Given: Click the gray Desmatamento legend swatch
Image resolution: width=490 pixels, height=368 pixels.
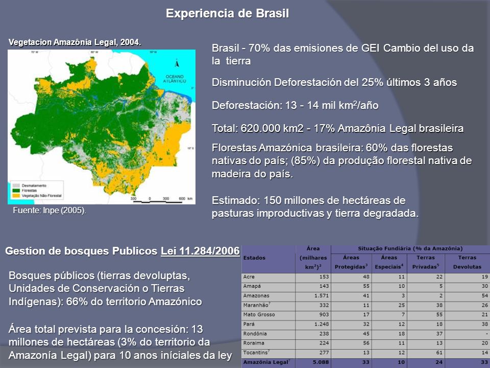Looking at the screenshot, I should point(16,185).
